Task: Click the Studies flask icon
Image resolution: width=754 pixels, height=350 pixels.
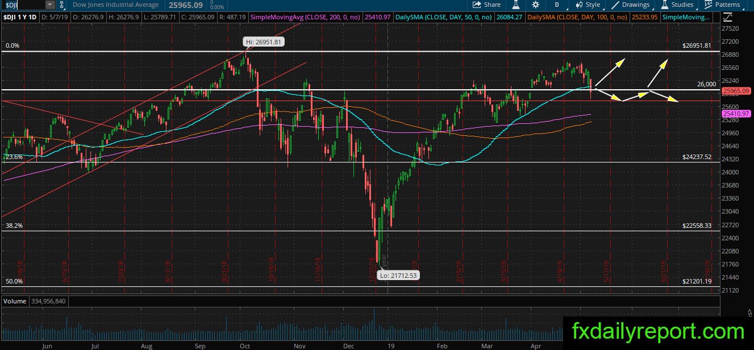Action: tap(664, 5)
